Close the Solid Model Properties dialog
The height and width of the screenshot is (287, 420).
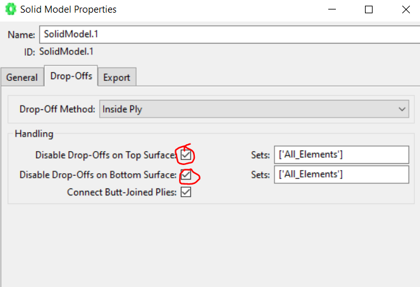click(x=405, y=10)
